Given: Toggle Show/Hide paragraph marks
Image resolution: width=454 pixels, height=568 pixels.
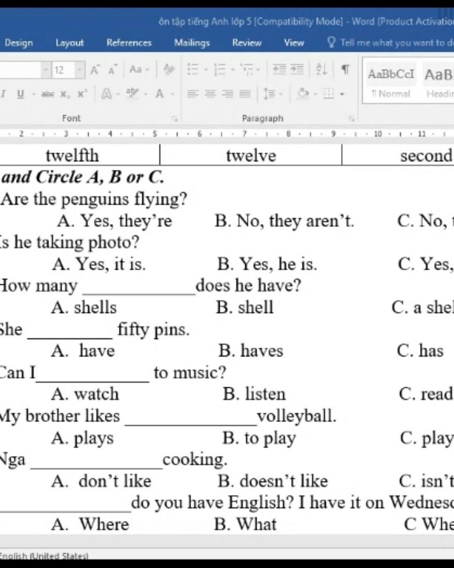Looking at the screenshot, I should click(345, 69).
